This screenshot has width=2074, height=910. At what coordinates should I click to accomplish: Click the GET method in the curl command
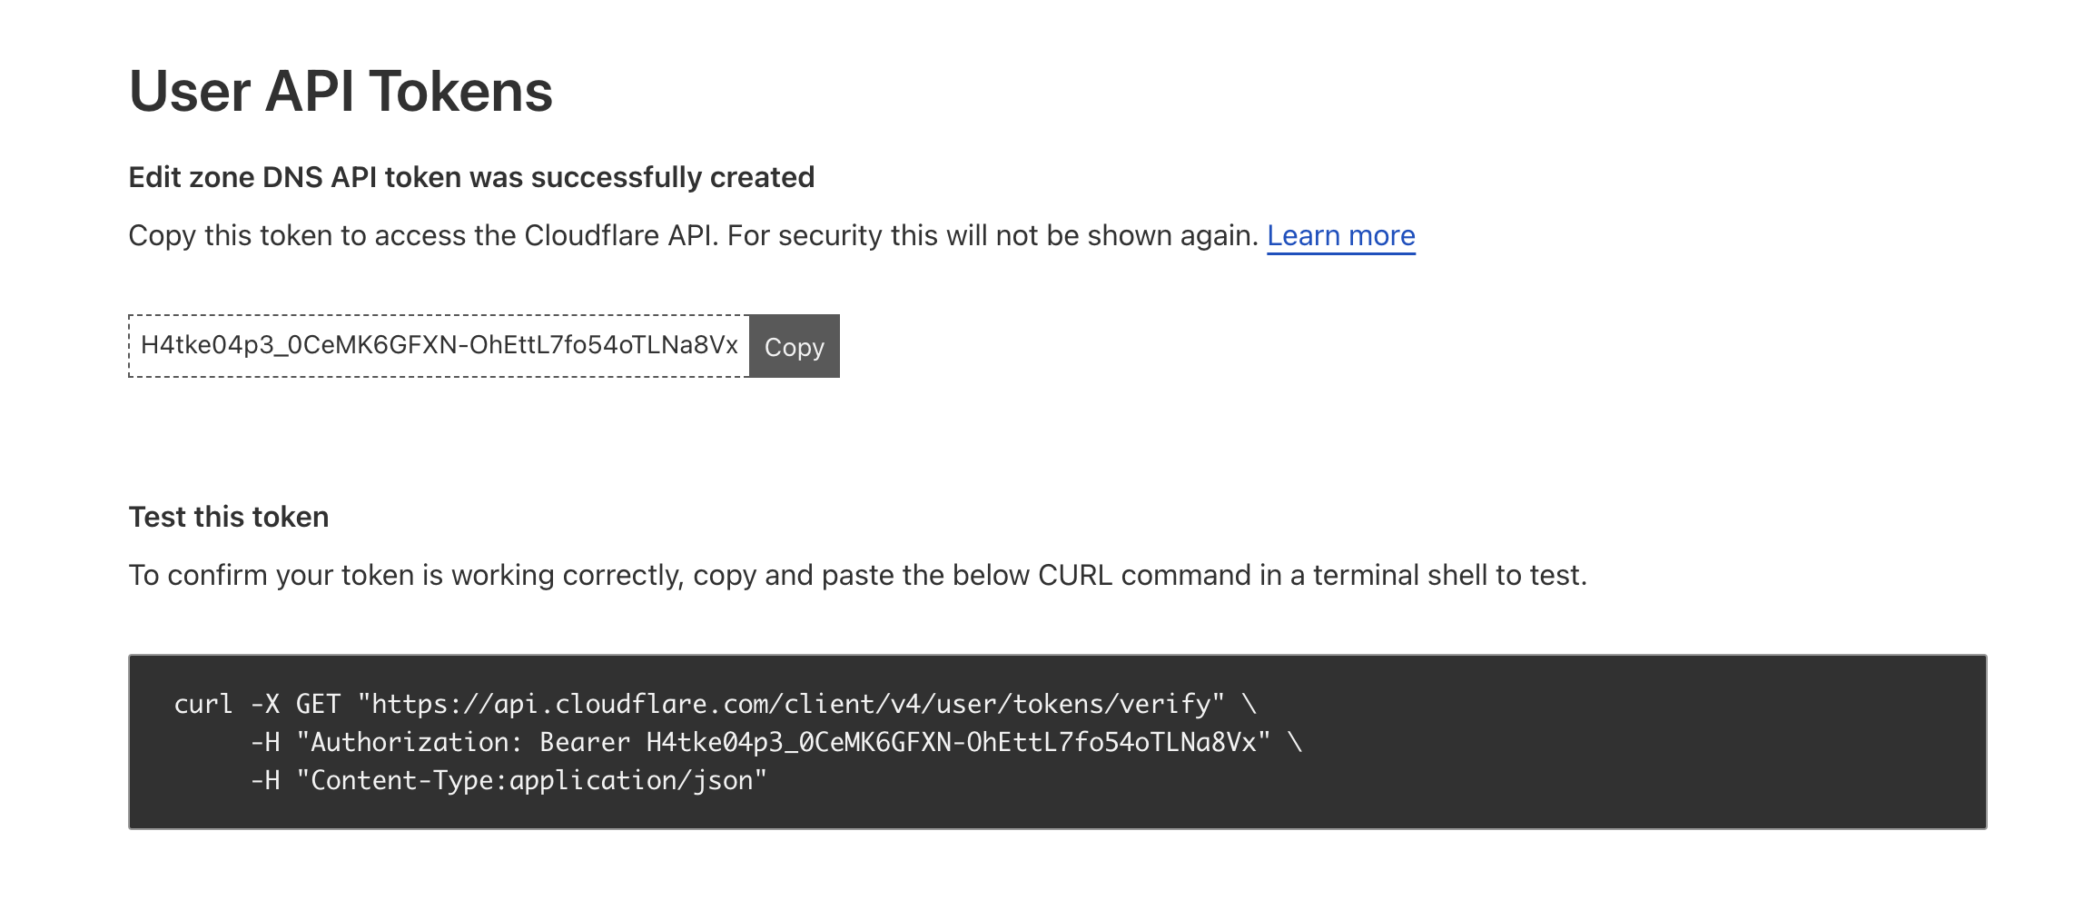pos(318,704)
